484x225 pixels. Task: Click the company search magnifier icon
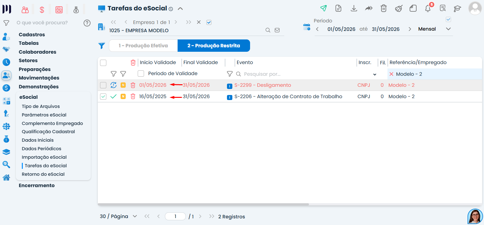268,30
